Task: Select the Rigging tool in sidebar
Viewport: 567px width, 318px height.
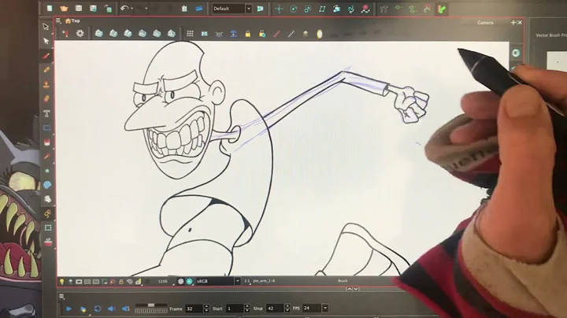Action: tap(47, 213)
